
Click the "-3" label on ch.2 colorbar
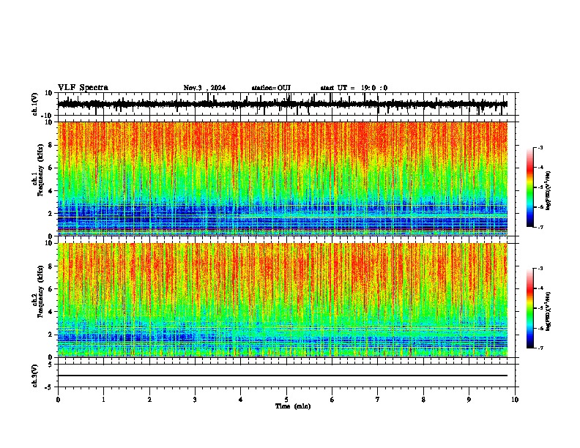coord(540,269)
